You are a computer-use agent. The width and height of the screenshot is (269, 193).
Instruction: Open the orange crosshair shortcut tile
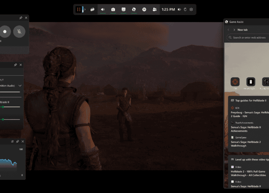[x=235, y=82]
